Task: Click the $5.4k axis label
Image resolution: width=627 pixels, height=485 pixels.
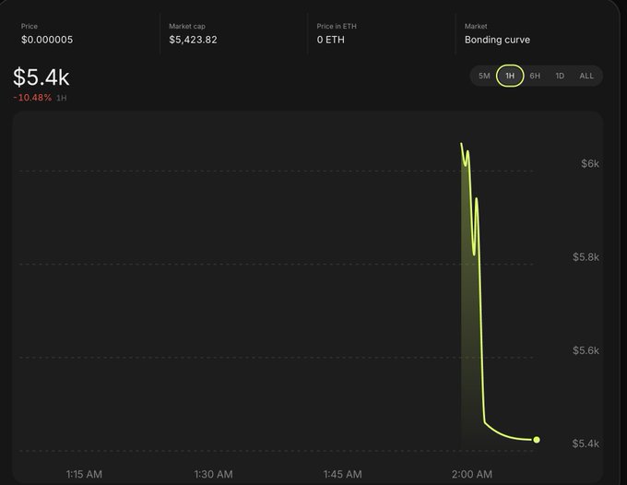Action: coord(586,444)
